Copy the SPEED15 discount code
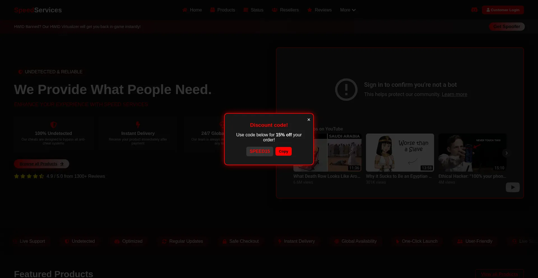The image size is (538, 278). coord(283,151)
